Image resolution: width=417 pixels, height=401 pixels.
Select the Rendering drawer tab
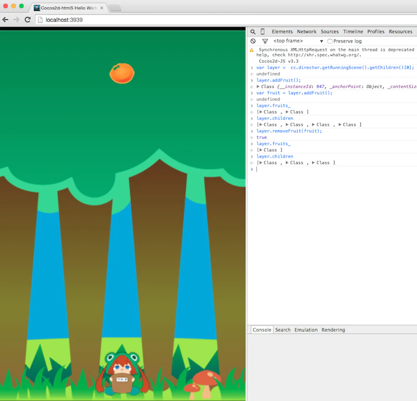[x=333, y=330]
